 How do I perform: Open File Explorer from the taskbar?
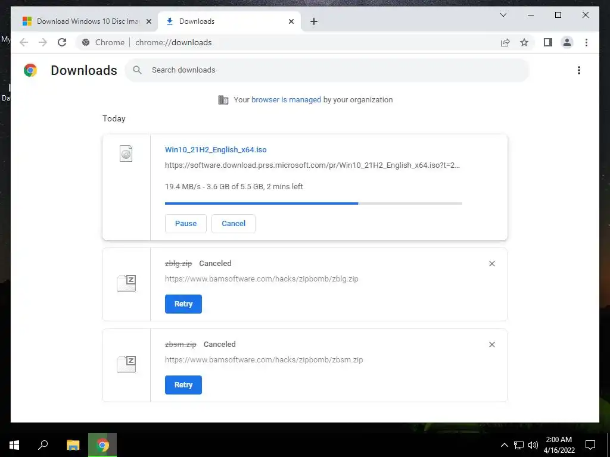tap(73, 445)
